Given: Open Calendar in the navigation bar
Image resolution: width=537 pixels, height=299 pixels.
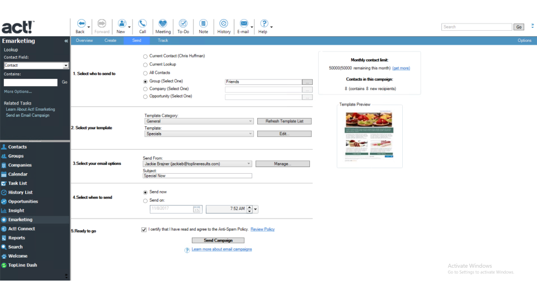Looking at the screenshot, I should pos(18,174).
